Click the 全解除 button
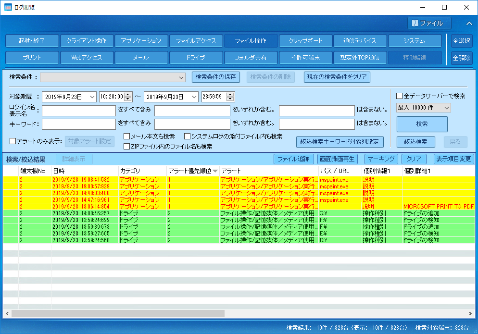 coord(462,58)
